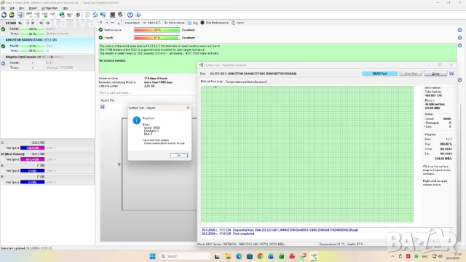Click the document page icon in toolbar
Viewport: 466px width, 262px height.
point(87,15)
